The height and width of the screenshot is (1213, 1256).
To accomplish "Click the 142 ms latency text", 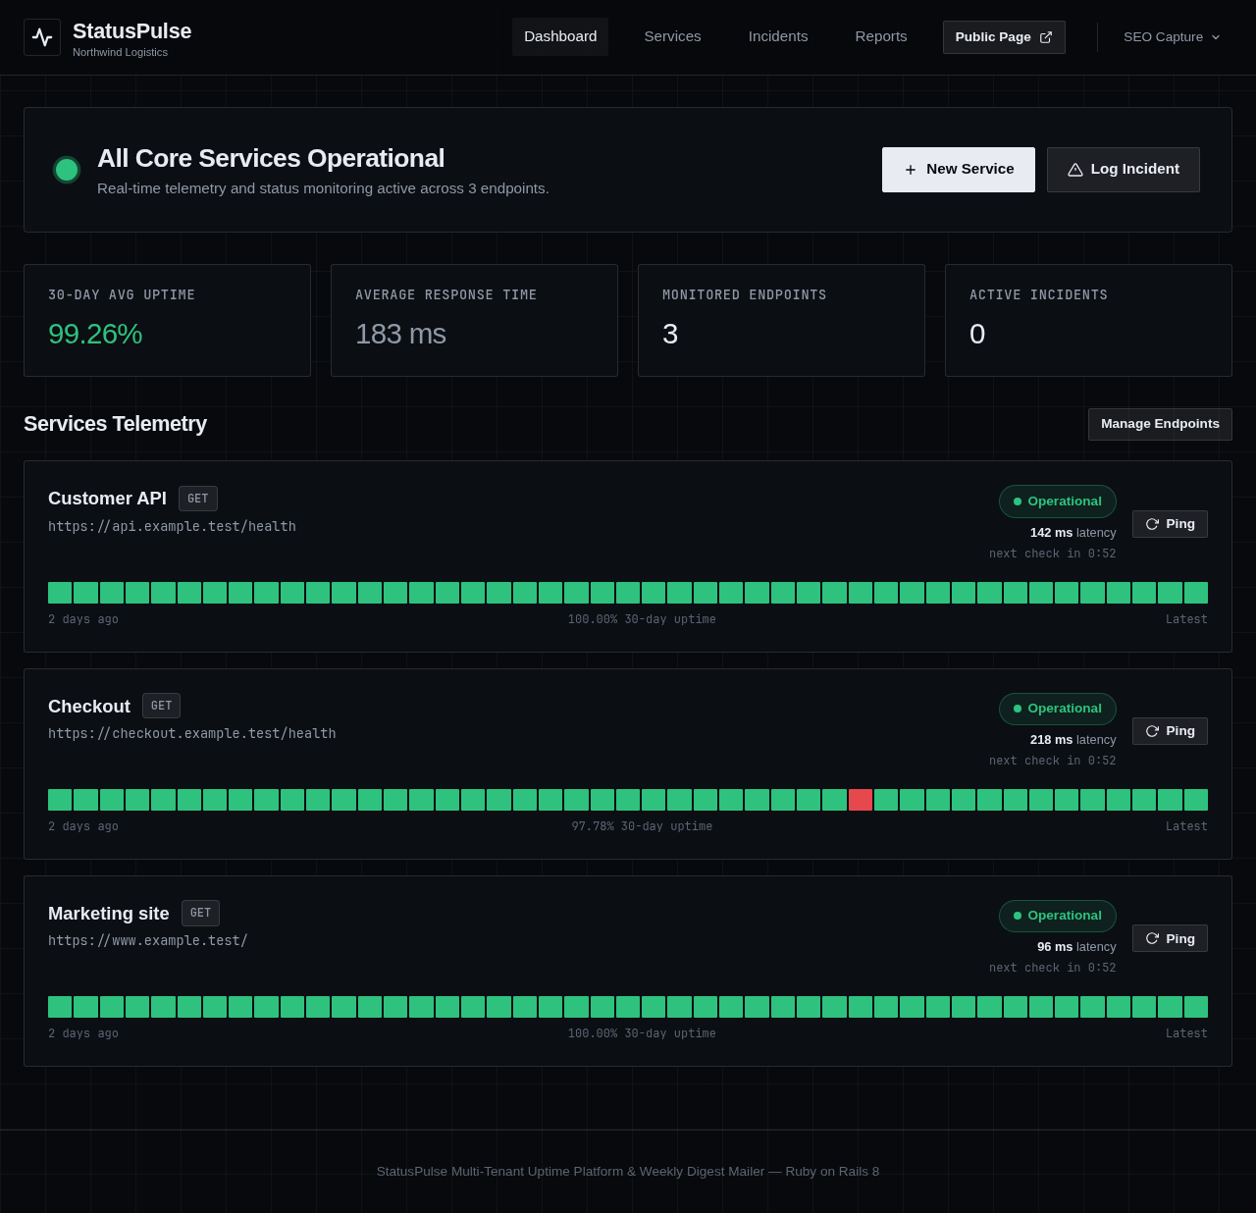I will coord(1073,533).
